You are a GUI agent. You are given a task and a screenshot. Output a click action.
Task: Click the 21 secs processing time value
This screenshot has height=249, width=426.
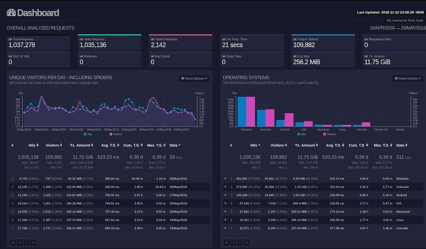pyautogui.click(x=232, y=45)
